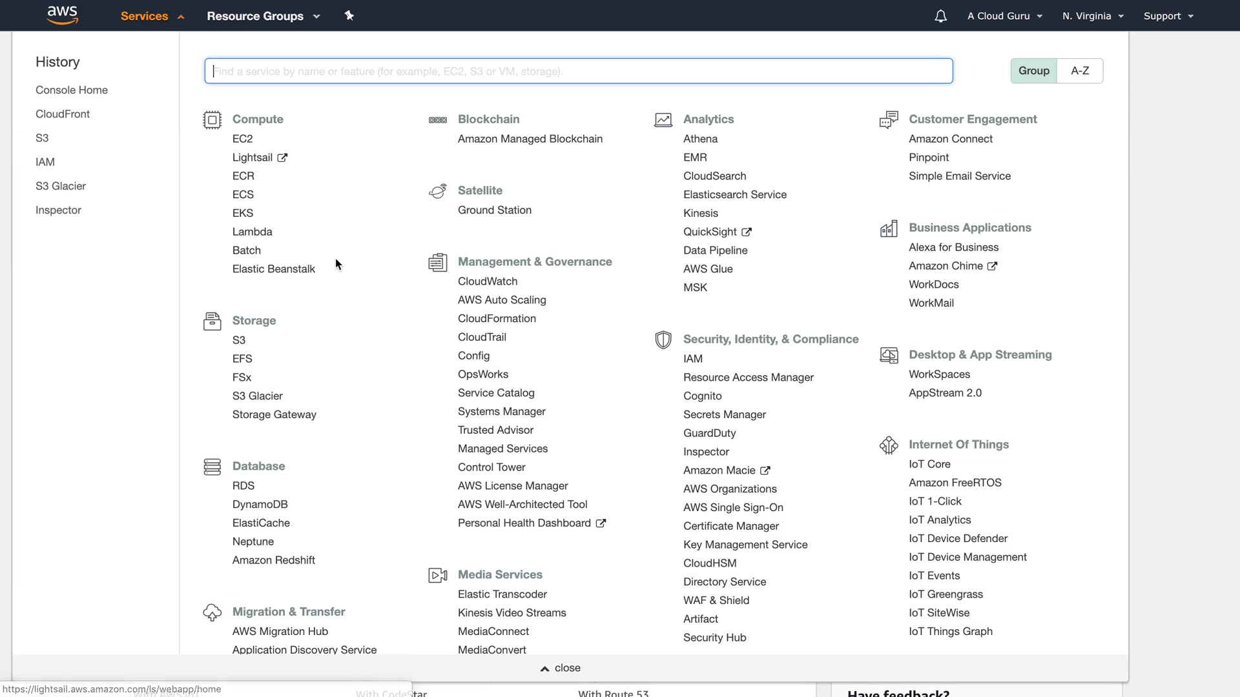Click the Satellite category planet icon
This screenshot has height=697, width=1240.
pos(437,191)
